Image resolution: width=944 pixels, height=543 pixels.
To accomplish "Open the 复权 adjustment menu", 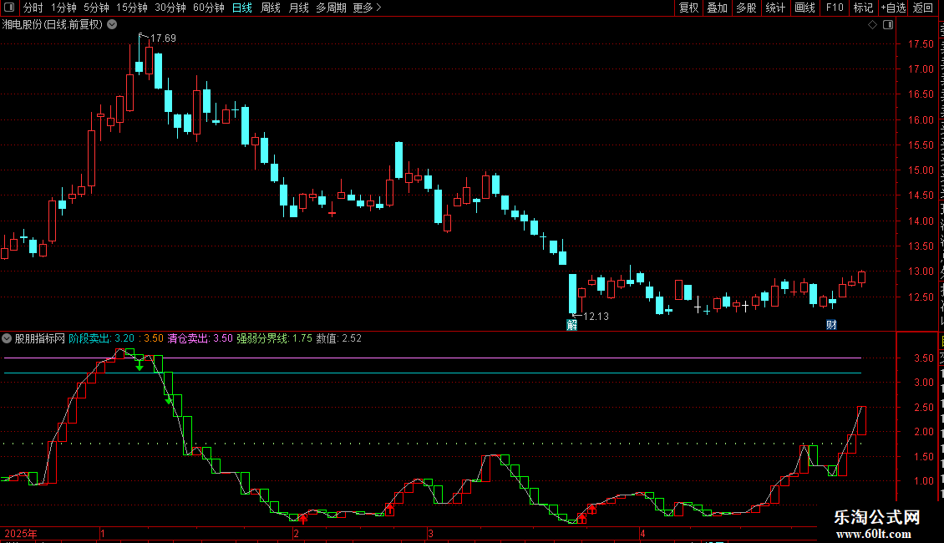I will [688, 8].
